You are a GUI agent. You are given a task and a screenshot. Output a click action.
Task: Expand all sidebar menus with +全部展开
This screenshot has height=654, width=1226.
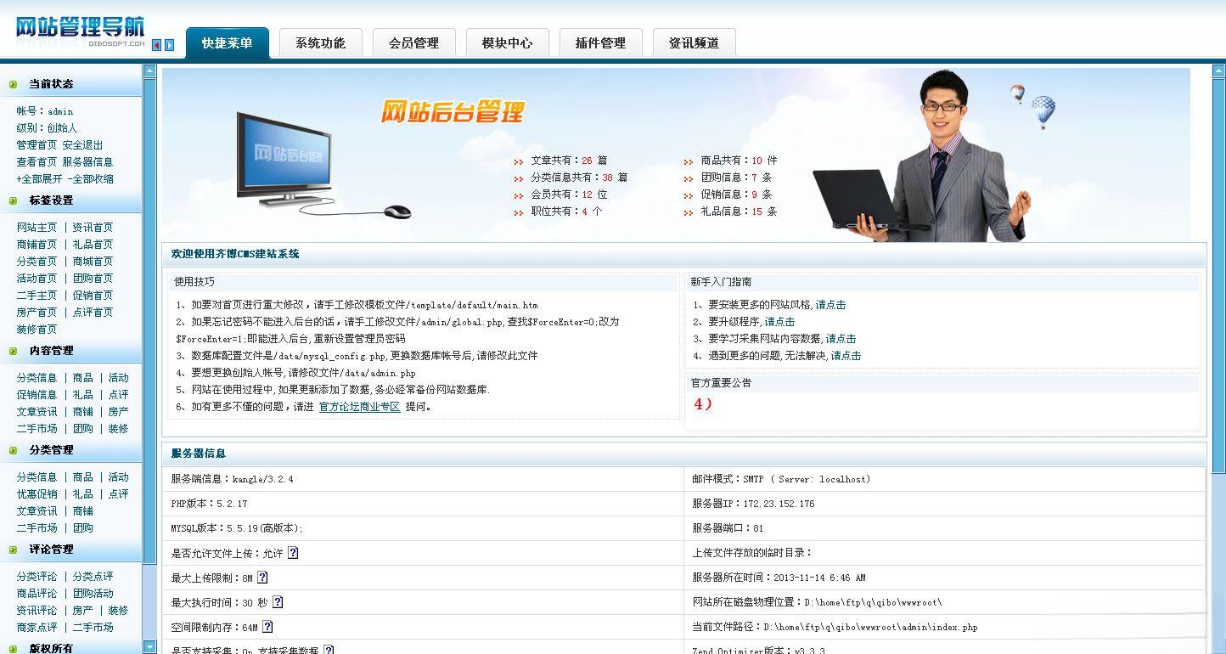(39, 179)
